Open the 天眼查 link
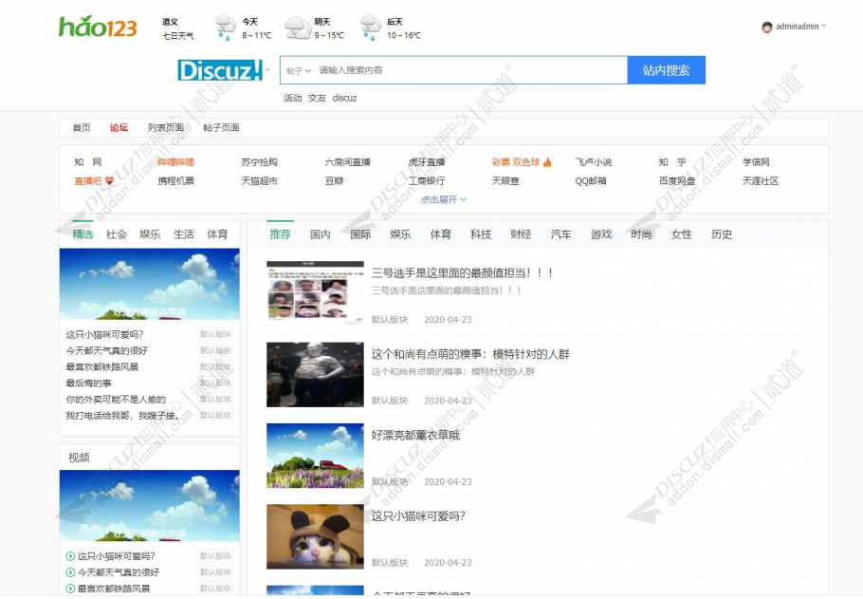The height and width of the screenshot is (599, 863). click(505, 180)
